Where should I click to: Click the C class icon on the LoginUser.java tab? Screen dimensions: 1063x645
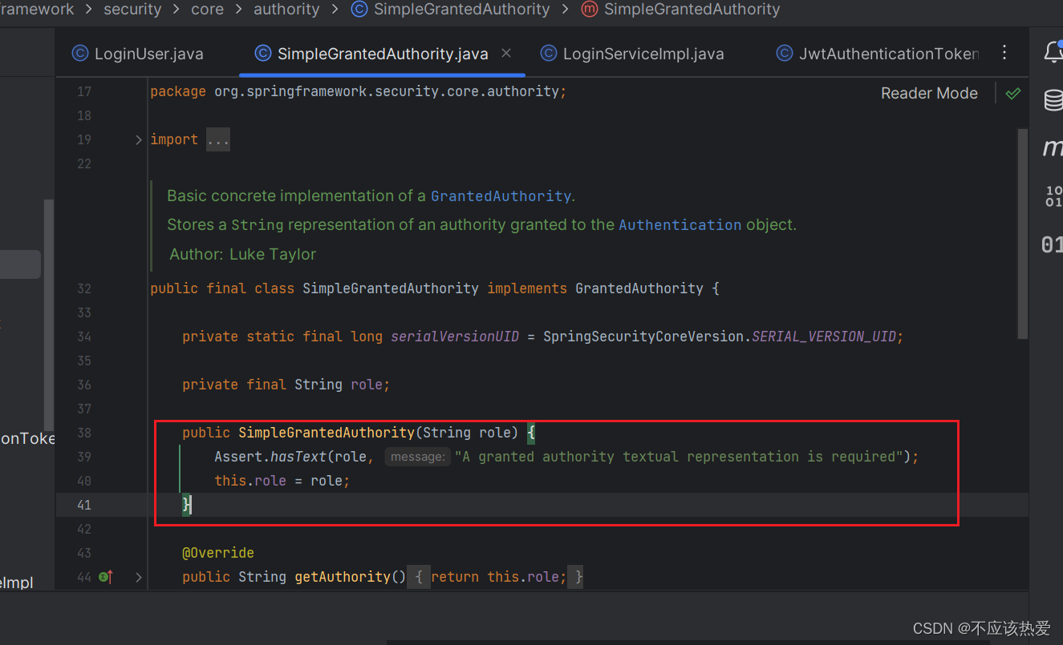tap(79, 54)
